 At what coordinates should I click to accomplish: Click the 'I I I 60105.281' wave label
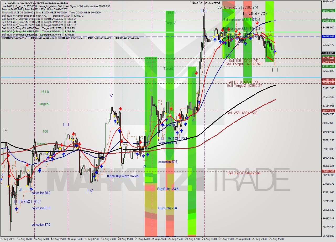174,139
